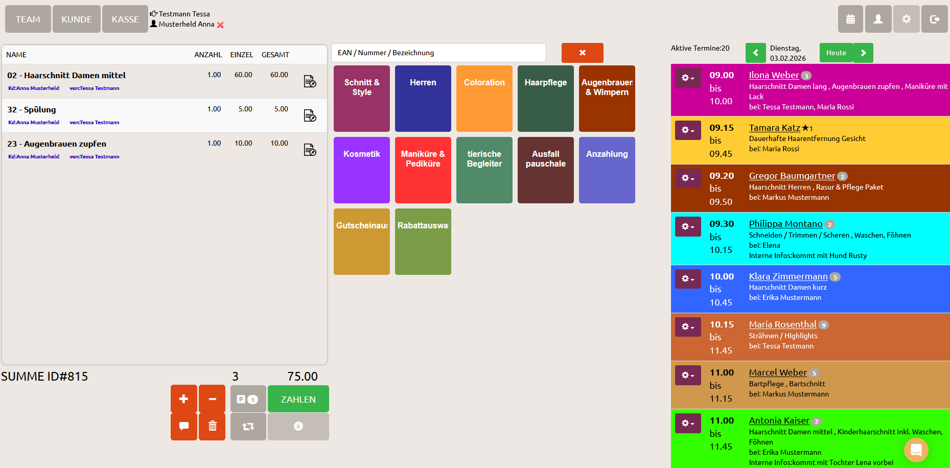Open the calendar icon in header
Viewport: 950px width, 468px height.
click(850, 19)
